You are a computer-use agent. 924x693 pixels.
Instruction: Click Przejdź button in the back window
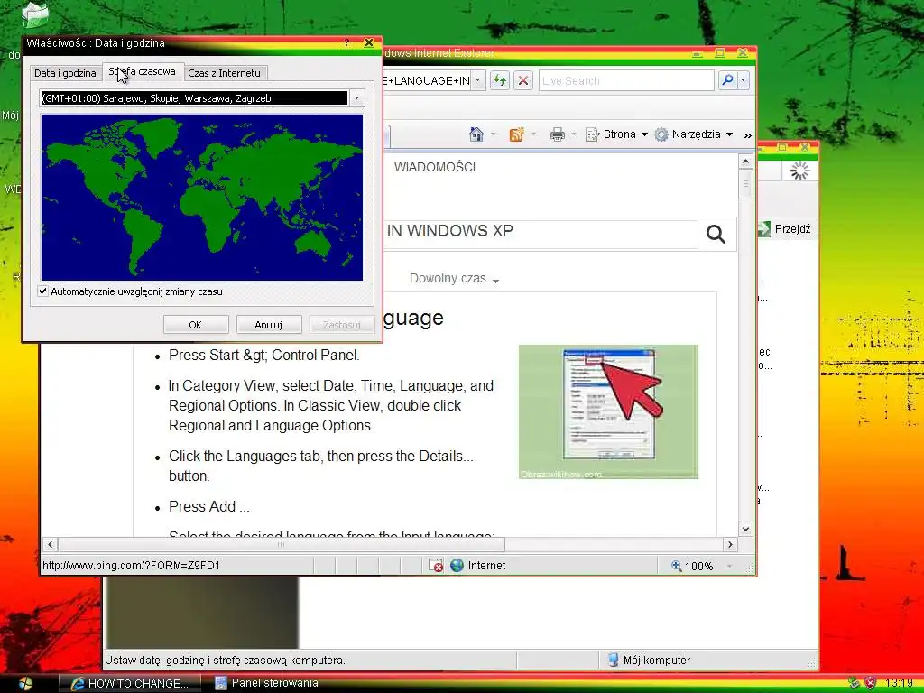point(785,228)
